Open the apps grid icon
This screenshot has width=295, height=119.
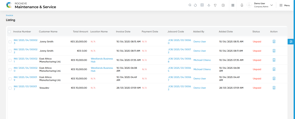233,5
